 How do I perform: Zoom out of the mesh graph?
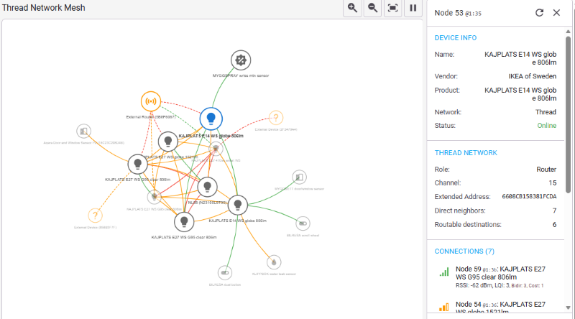pyautogui.click(x=372, y=8)
